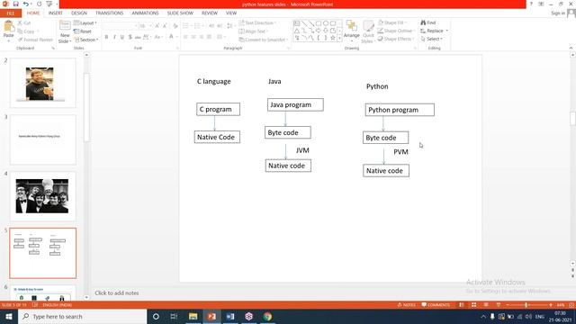
Task: Open the Layout dropdown
Action: click(x=85, y=22)
